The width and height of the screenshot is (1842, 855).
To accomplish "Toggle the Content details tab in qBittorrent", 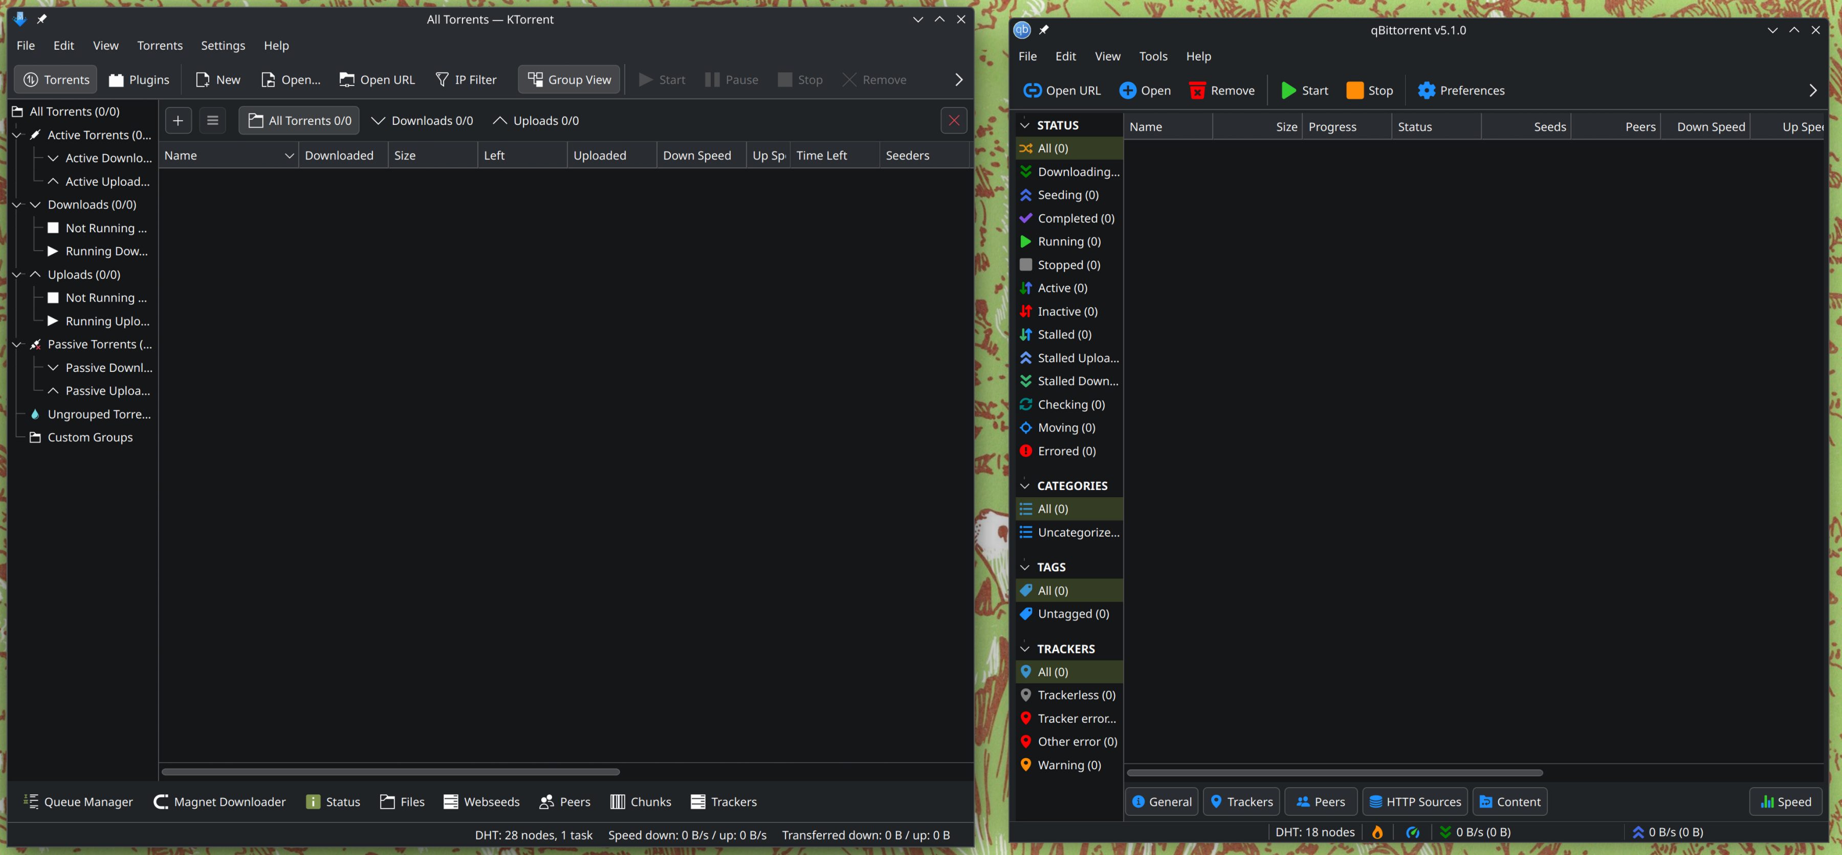I will click(x=1509, y=801).
